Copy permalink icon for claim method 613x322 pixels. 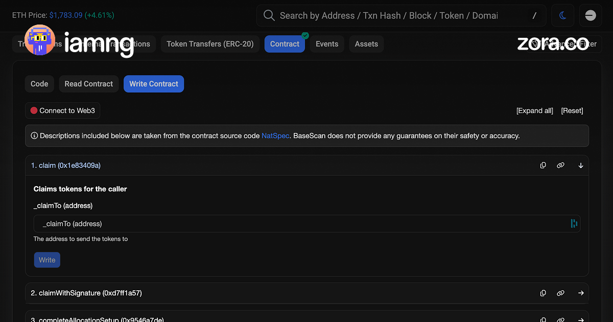[x=560, y=166]
